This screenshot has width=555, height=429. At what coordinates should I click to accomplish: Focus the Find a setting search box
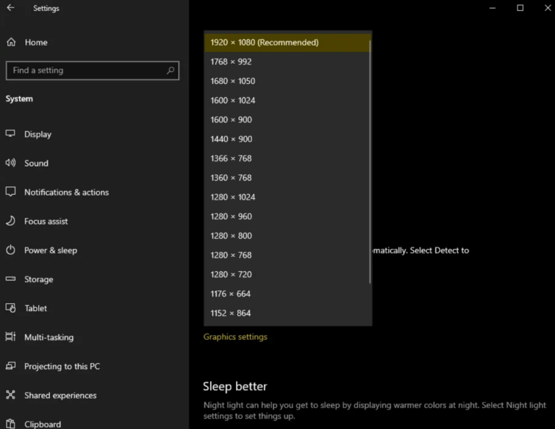(x=92, y=70)
